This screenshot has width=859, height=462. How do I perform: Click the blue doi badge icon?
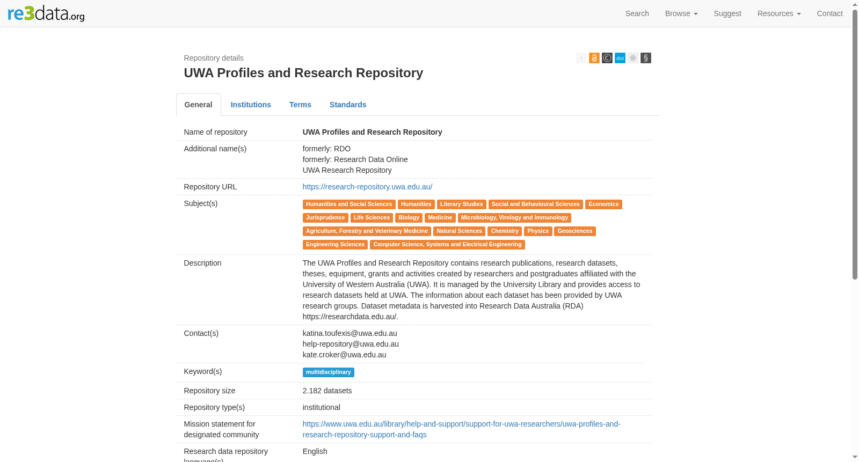coord(620,58)
